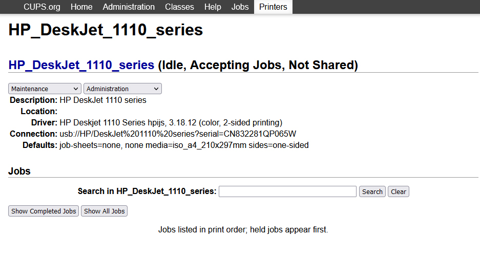Screen dimensions: 480x258
Task: Click the Jobs section heading
Action: [19, 171]
